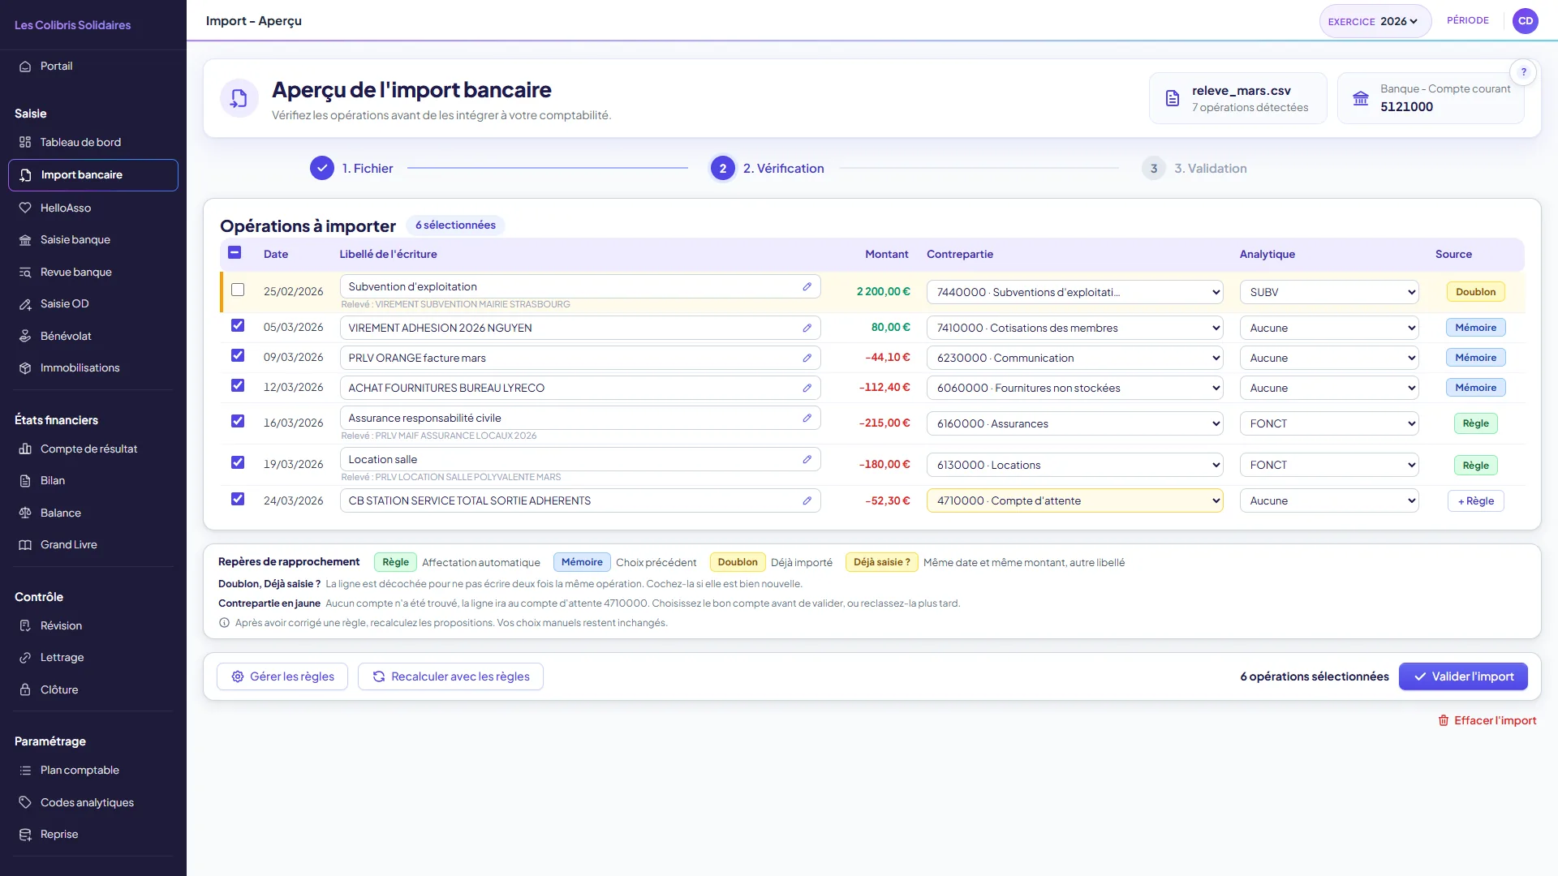Image resolution: width=1558 pixels, height=876 pixels.
Task: Check the 25/02/2026 Doublon row checkbox
Action: tap(238, 290)
